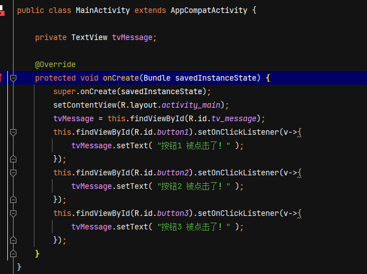Click fold end marker after button1 listener

pyautogui.click(x=13, y=159)
